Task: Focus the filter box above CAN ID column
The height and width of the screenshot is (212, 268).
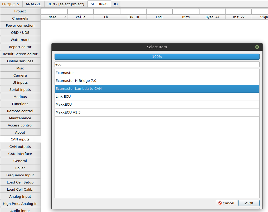Action: [x=133, y=11]
